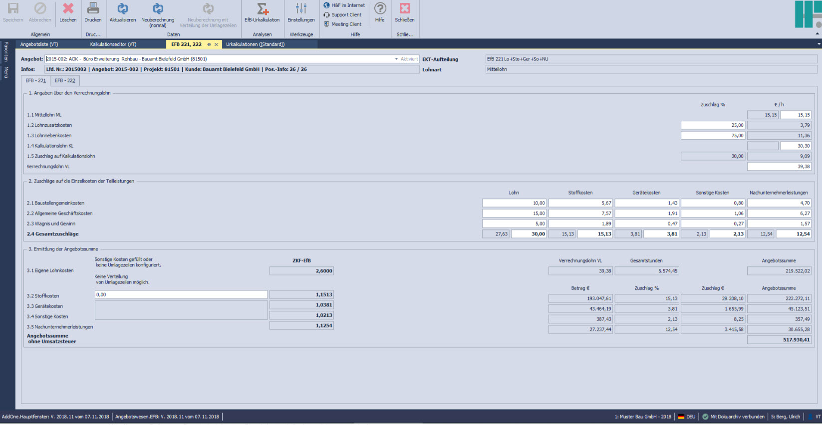Pin the EFB 221, 222 tab
Image resolution: width=822 pixels, height=425 pixels.
[209, 44]
